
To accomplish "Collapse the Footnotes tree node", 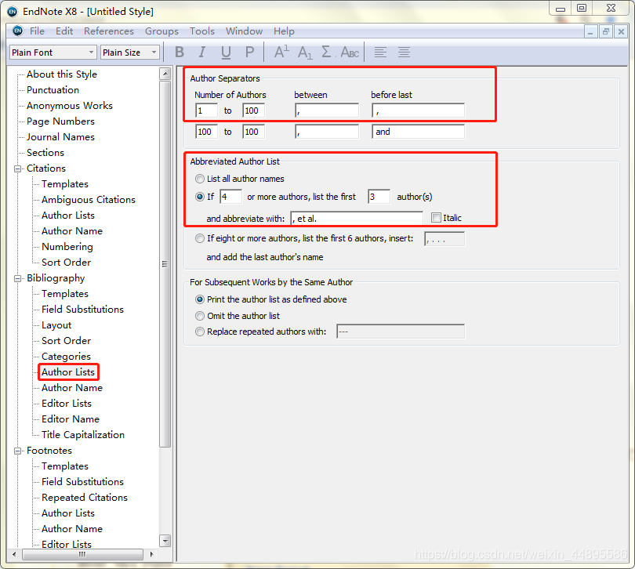I will pos(18,451).
